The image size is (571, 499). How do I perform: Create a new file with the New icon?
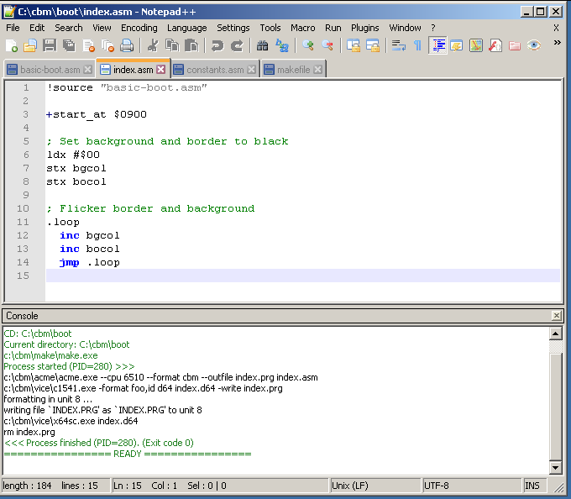point(12,46)
